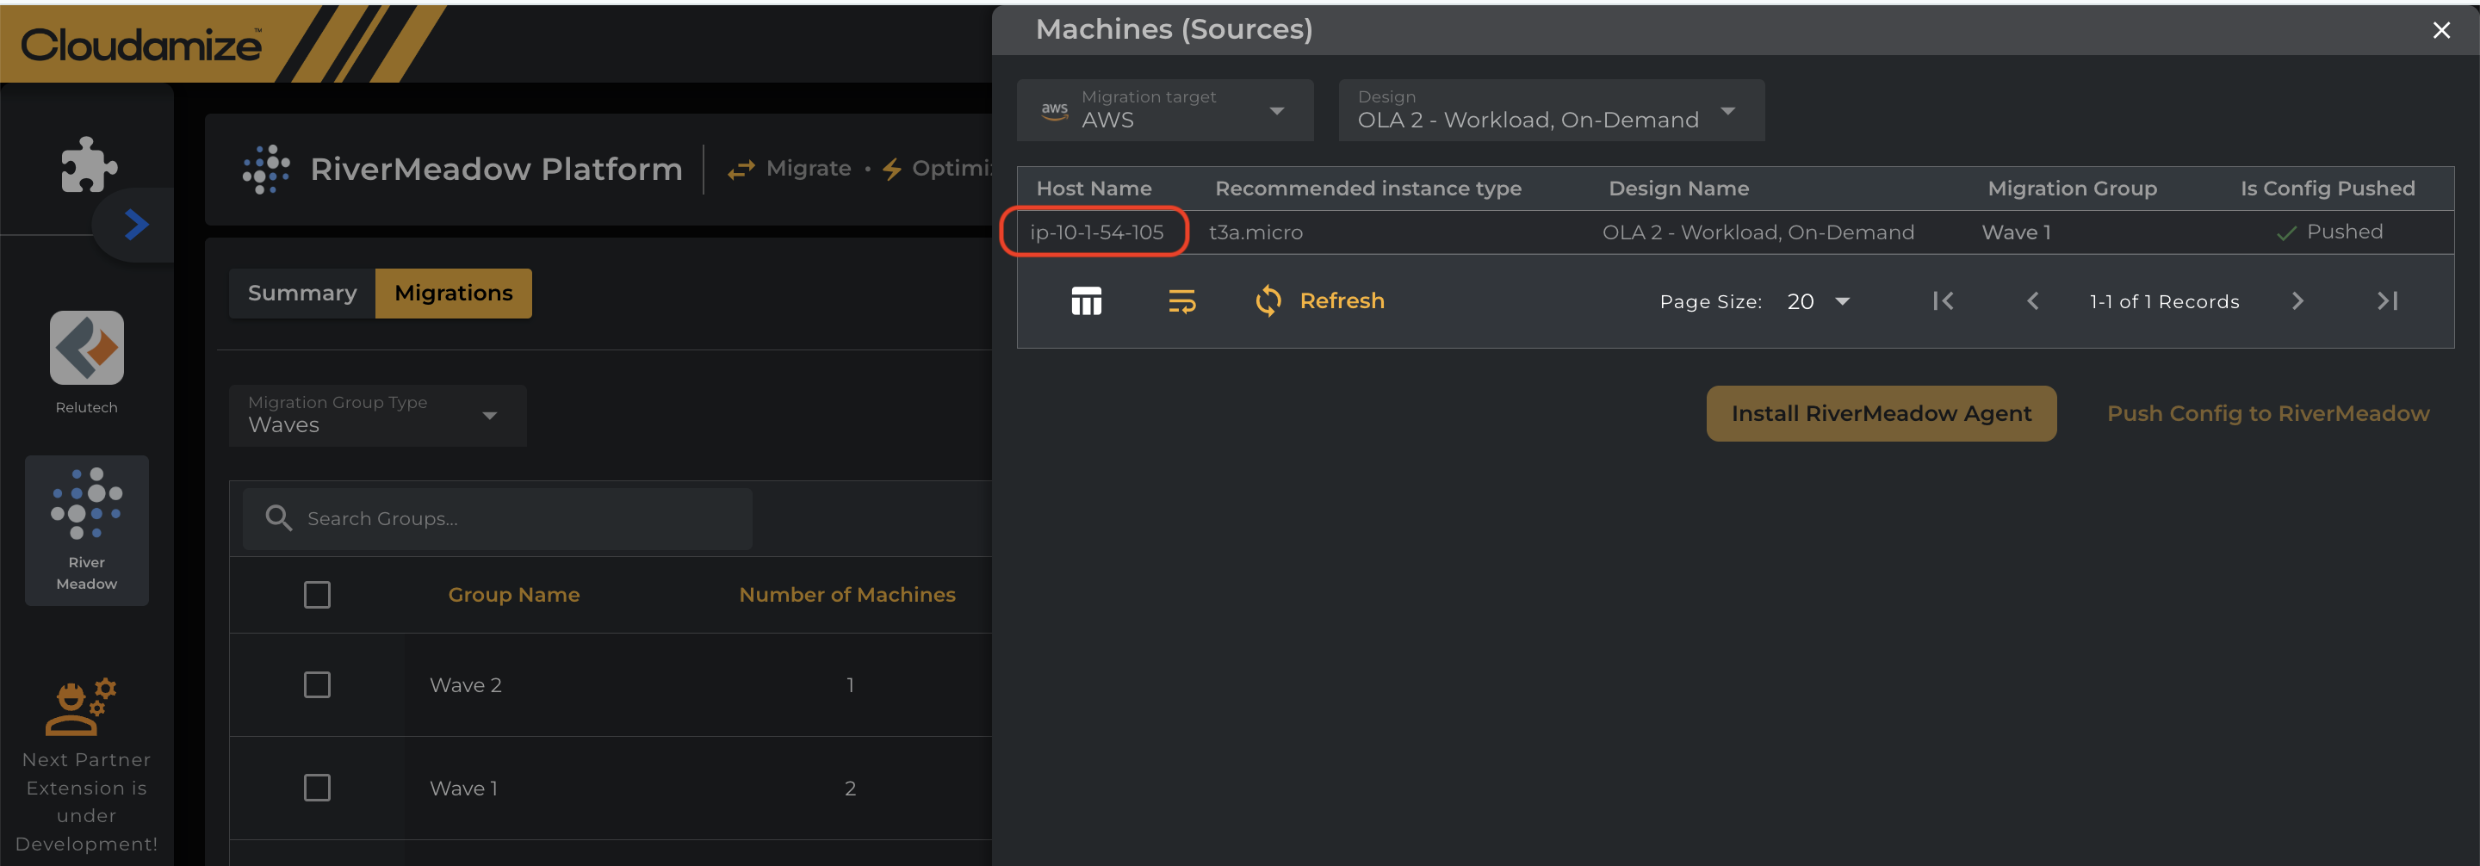Toggle the wrap text icon

[x=1182, y=301]
